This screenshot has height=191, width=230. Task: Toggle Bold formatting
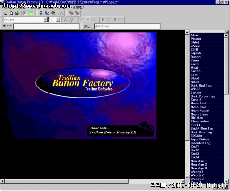click(103, 20)
